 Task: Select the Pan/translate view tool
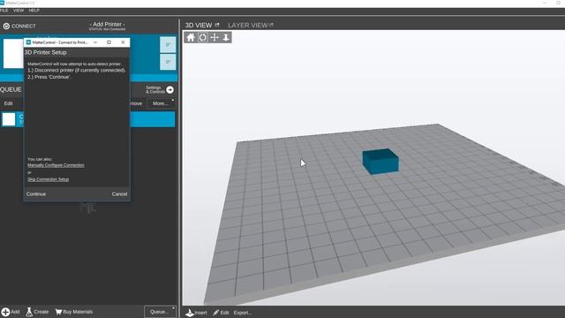coord(215,37)
